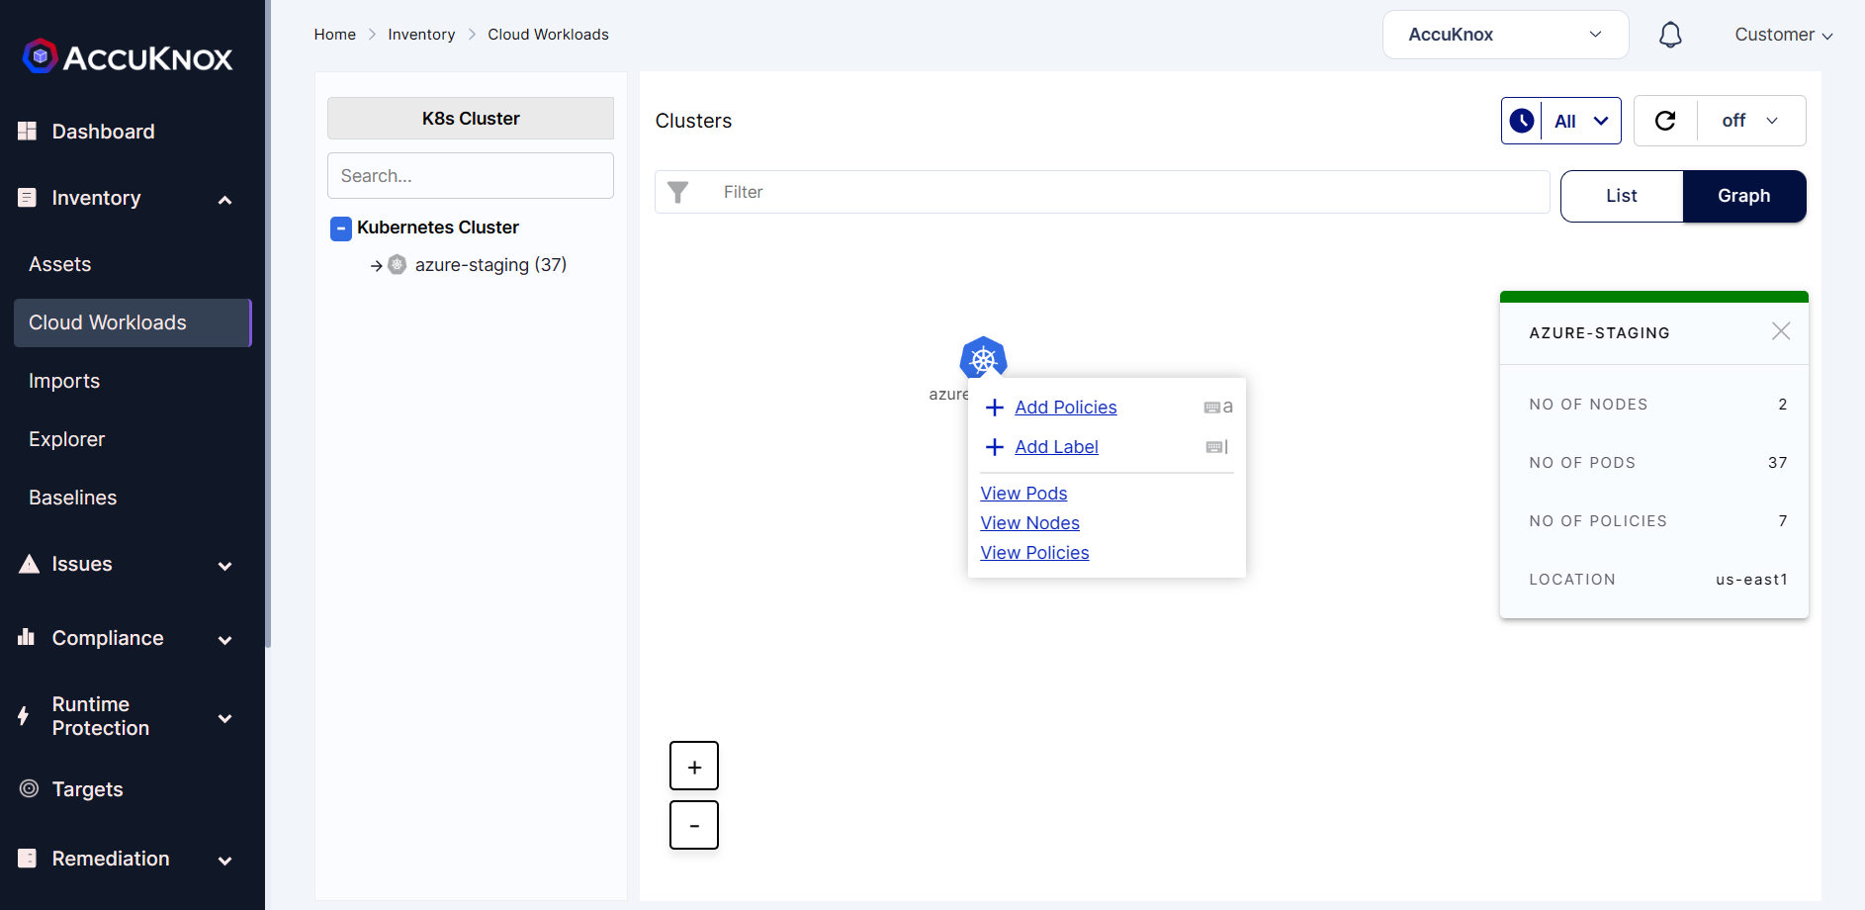
Task: Open the Targets page
Action: coord(88,789)
